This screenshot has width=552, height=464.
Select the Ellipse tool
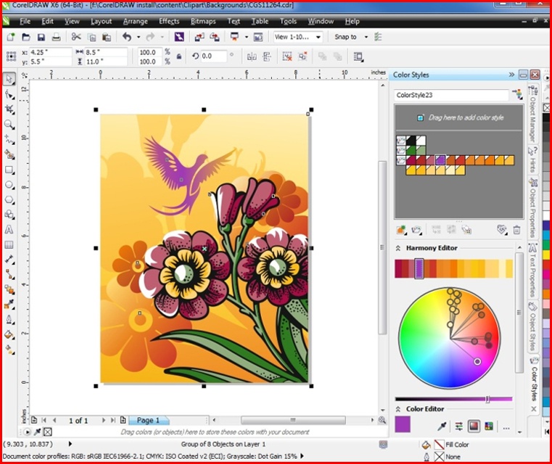click(x=9, y=185)
